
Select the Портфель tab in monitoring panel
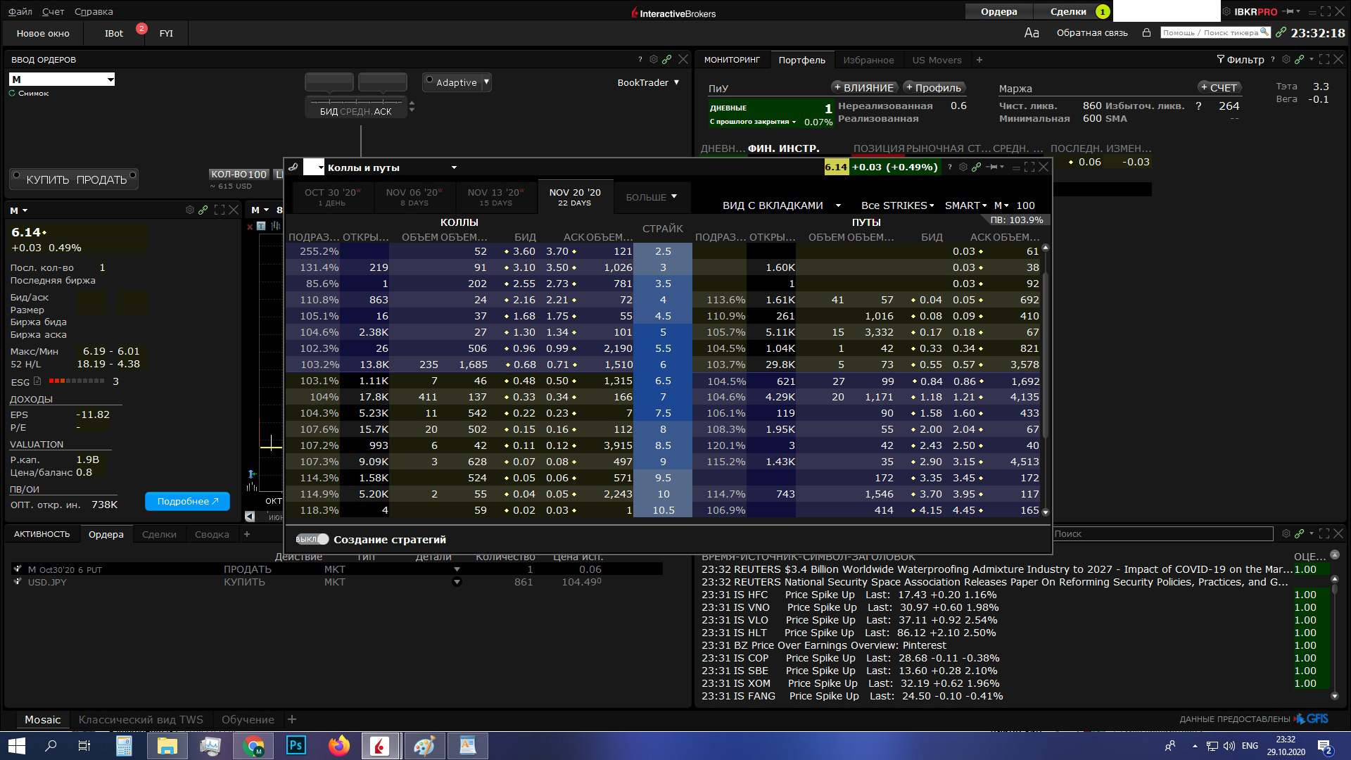point(801,59)
